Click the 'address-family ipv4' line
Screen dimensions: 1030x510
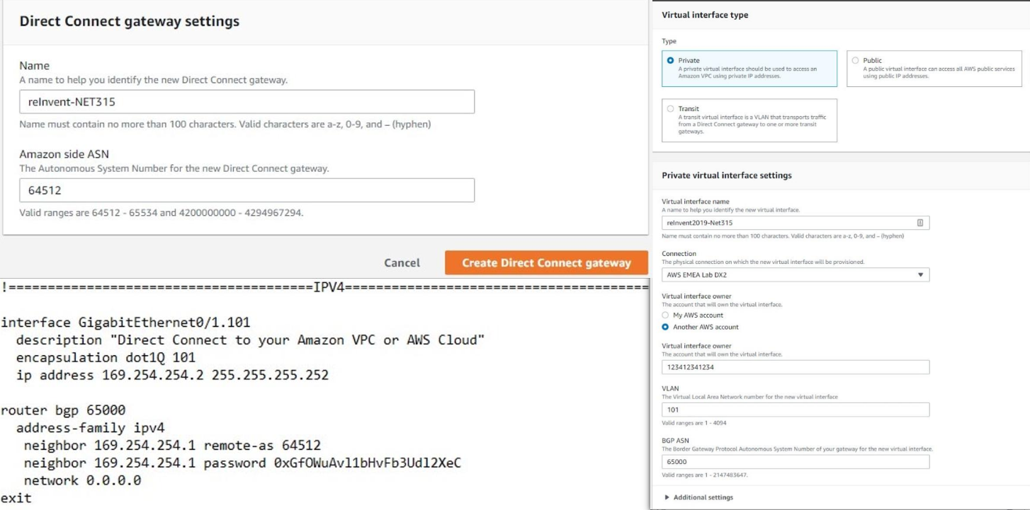click(90, 428)
